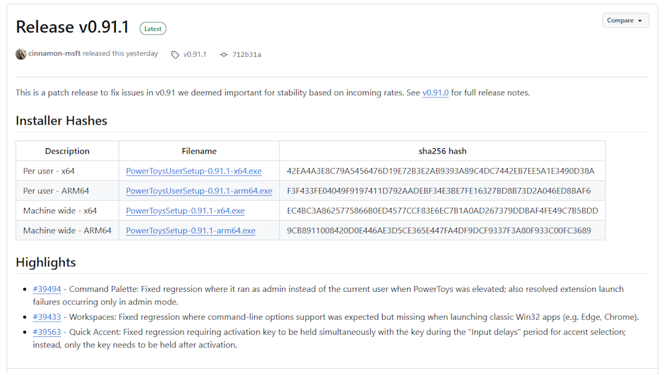
Task: Open the cinnamon-msft author profile link
Action: pos(54,53)
